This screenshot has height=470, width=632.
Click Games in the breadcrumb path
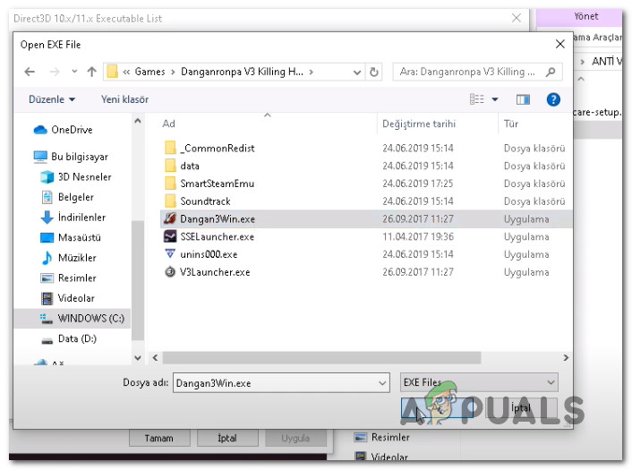click(149, 72)
